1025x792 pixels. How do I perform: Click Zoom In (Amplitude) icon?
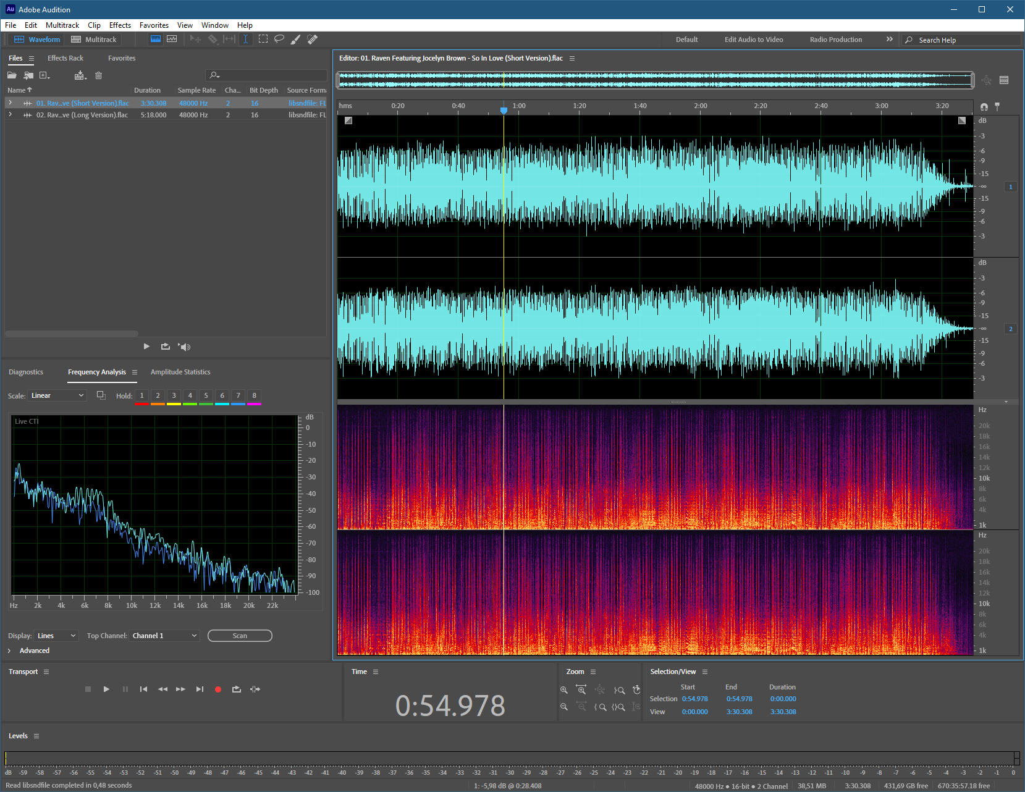563,689
